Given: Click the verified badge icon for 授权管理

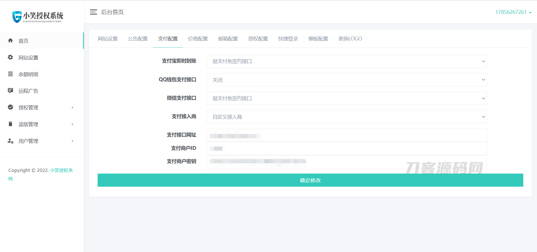Looking at the screenshot, I should pyautogui.click(x=11, y=107).
